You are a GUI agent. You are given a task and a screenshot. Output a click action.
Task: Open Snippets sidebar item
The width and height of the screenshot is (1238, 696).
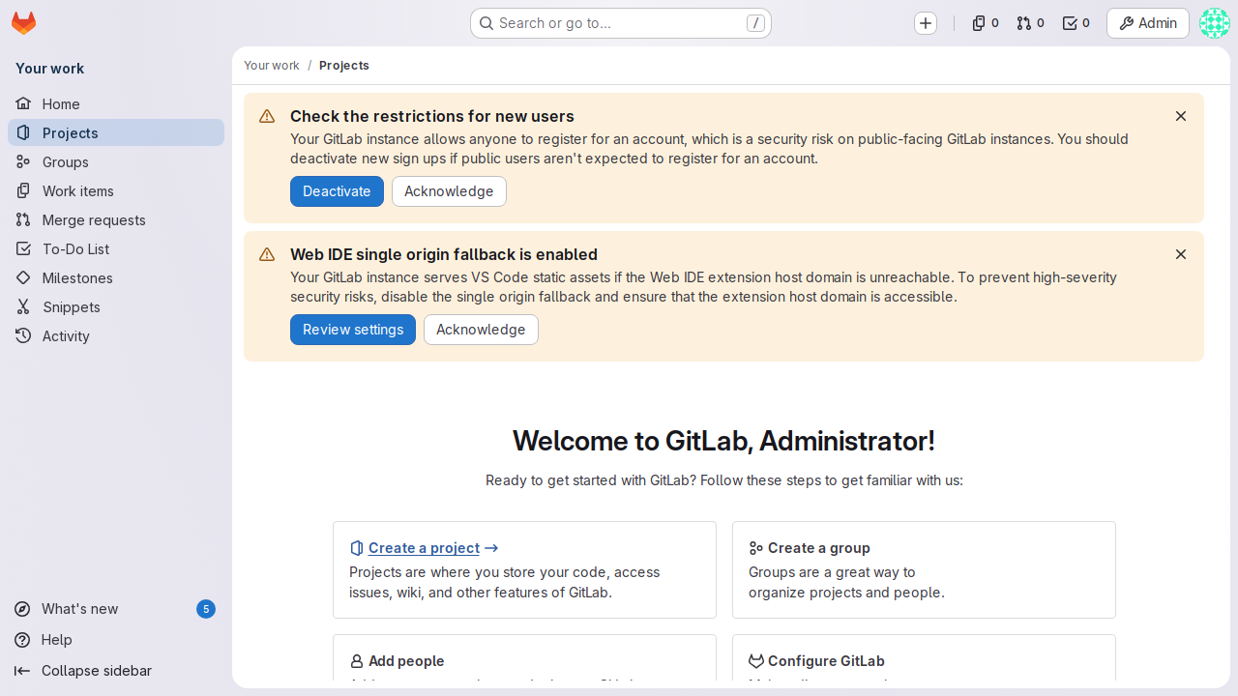click(116, 306)
